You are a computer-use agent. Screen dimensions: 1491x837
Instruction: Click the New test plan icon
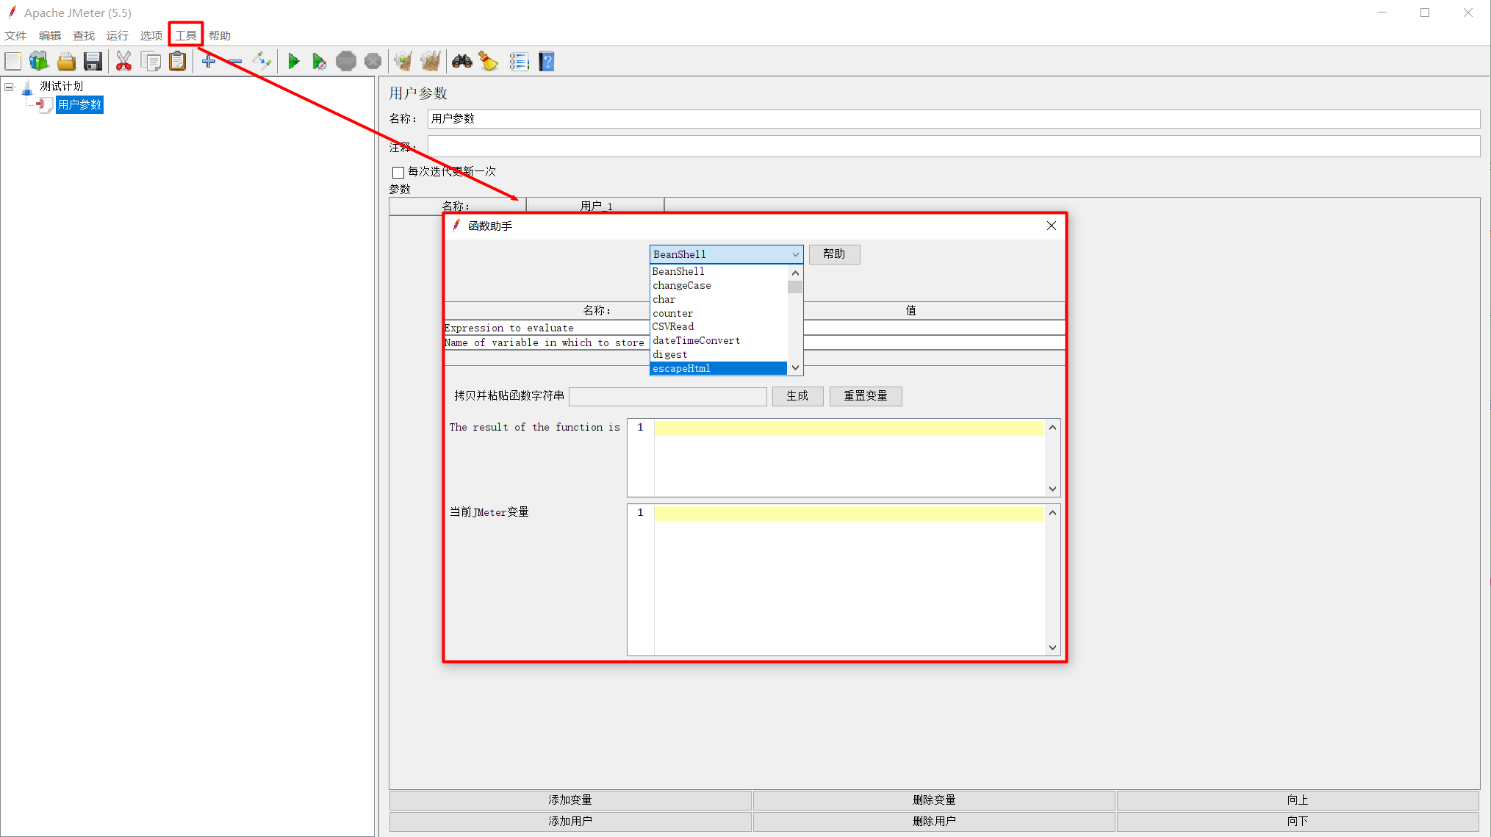(x=13, y=62)
